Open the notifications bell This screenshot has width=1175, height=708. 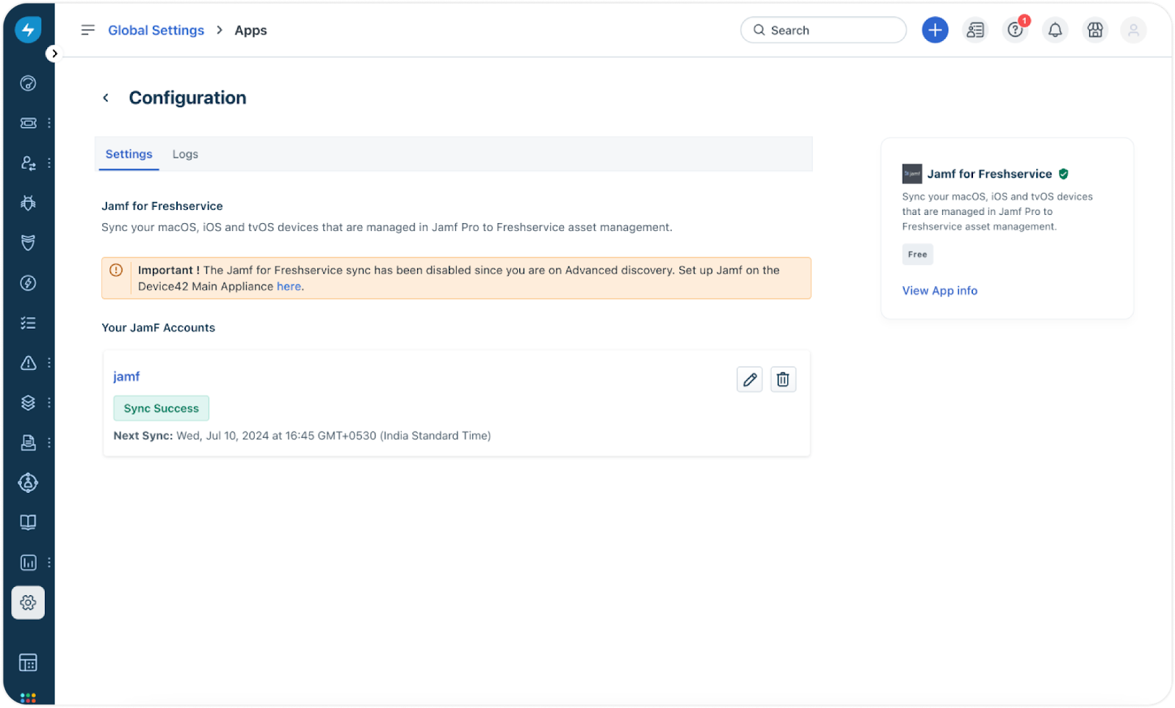[x=1055, y=30]
